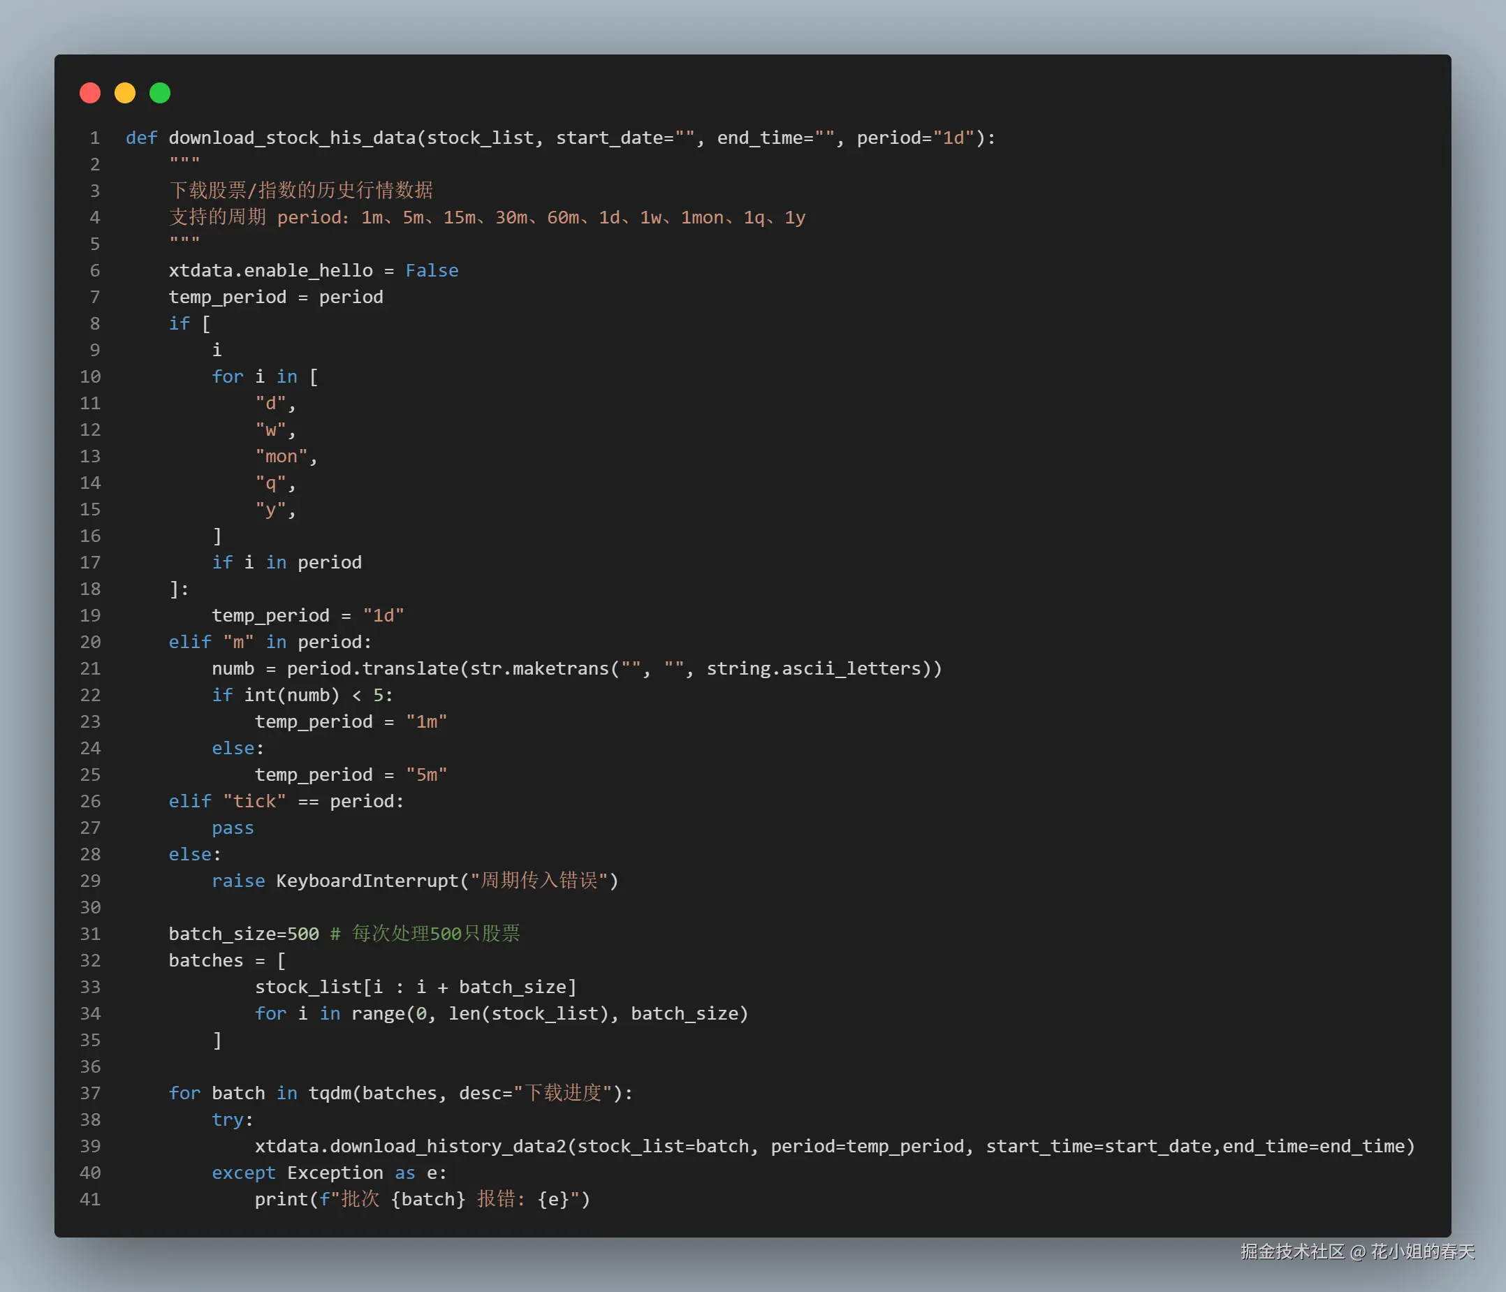
Task: Click the 500 value in batch_size
Action: tap(303, 934)
